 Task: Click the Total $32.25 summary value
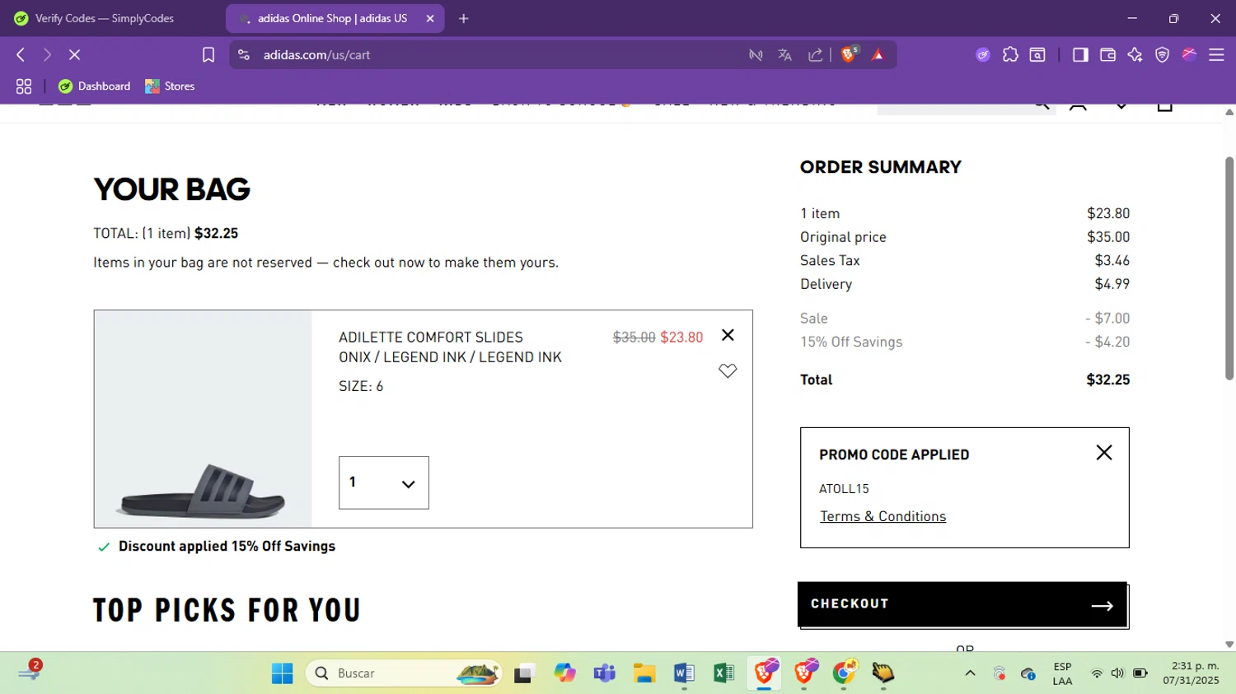(x=1107, y=380)
